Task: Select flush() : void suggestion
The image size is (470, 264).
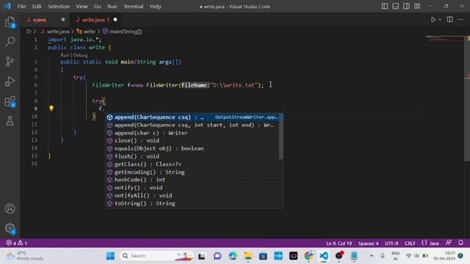Action: pos(194,156)
